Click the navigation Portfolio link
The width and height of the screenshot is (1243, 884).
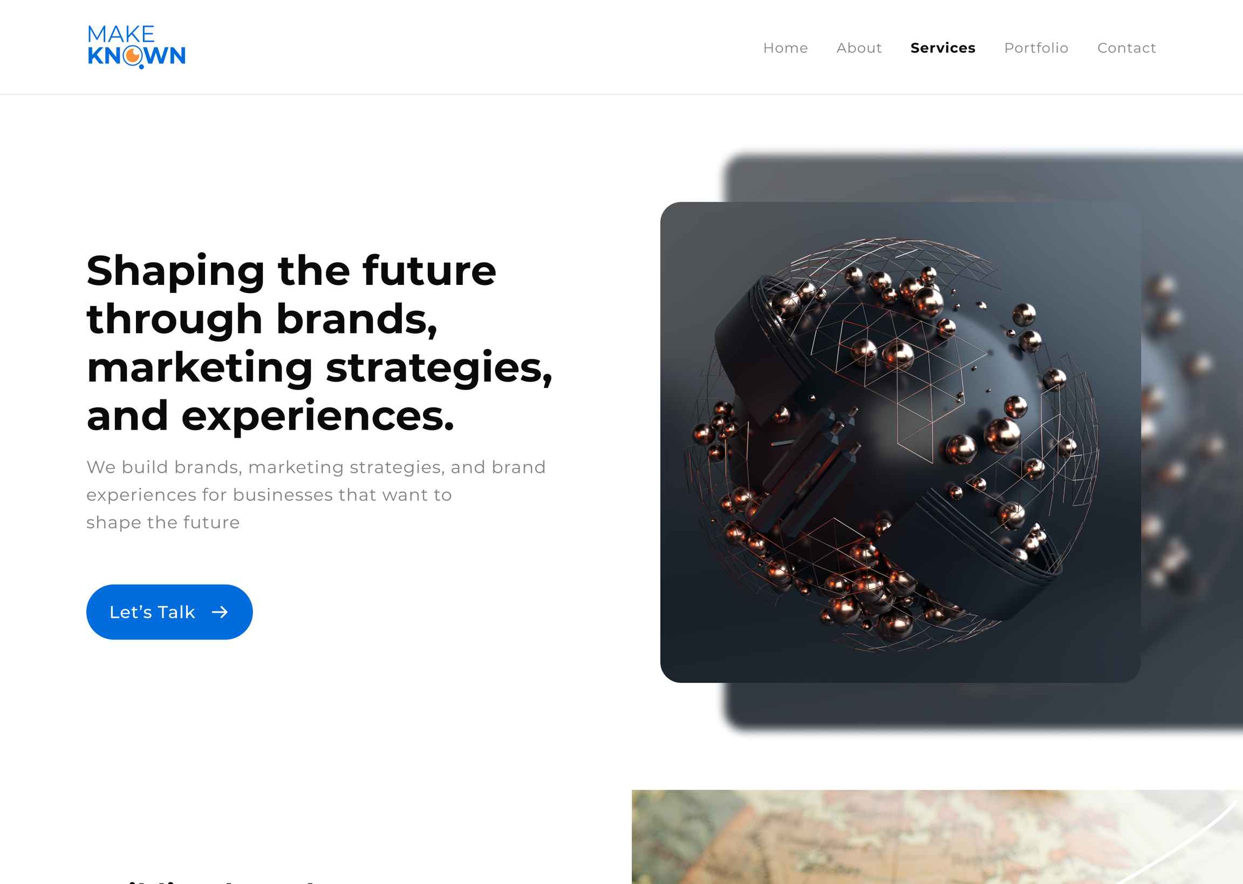click(x=1036, y=48)
